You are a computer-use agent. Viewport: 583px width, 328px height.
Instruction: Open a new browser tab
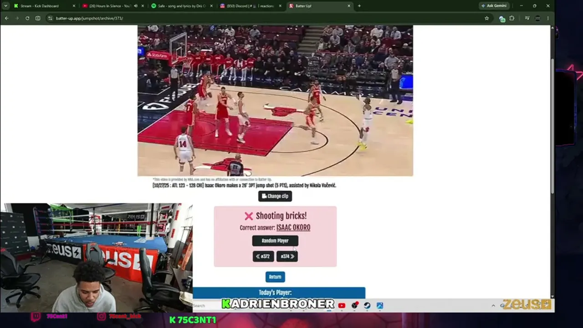click(359, 6)
